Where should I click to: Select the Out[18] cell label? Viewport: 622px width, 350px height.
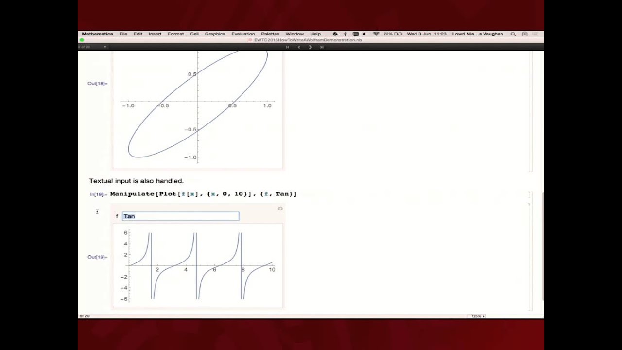click(97, 83)
